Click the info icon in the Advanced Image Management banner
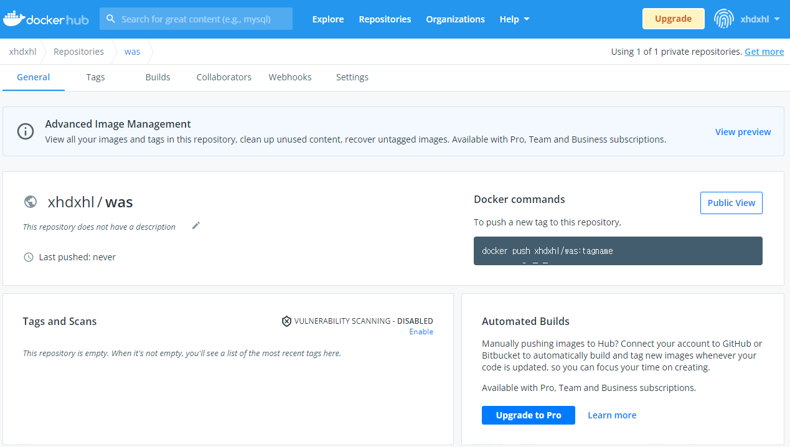 [x=26, y=131]
